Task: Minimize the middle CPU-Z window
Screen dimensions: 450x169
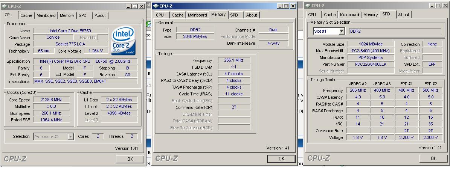Action: [x=280, y=6]
